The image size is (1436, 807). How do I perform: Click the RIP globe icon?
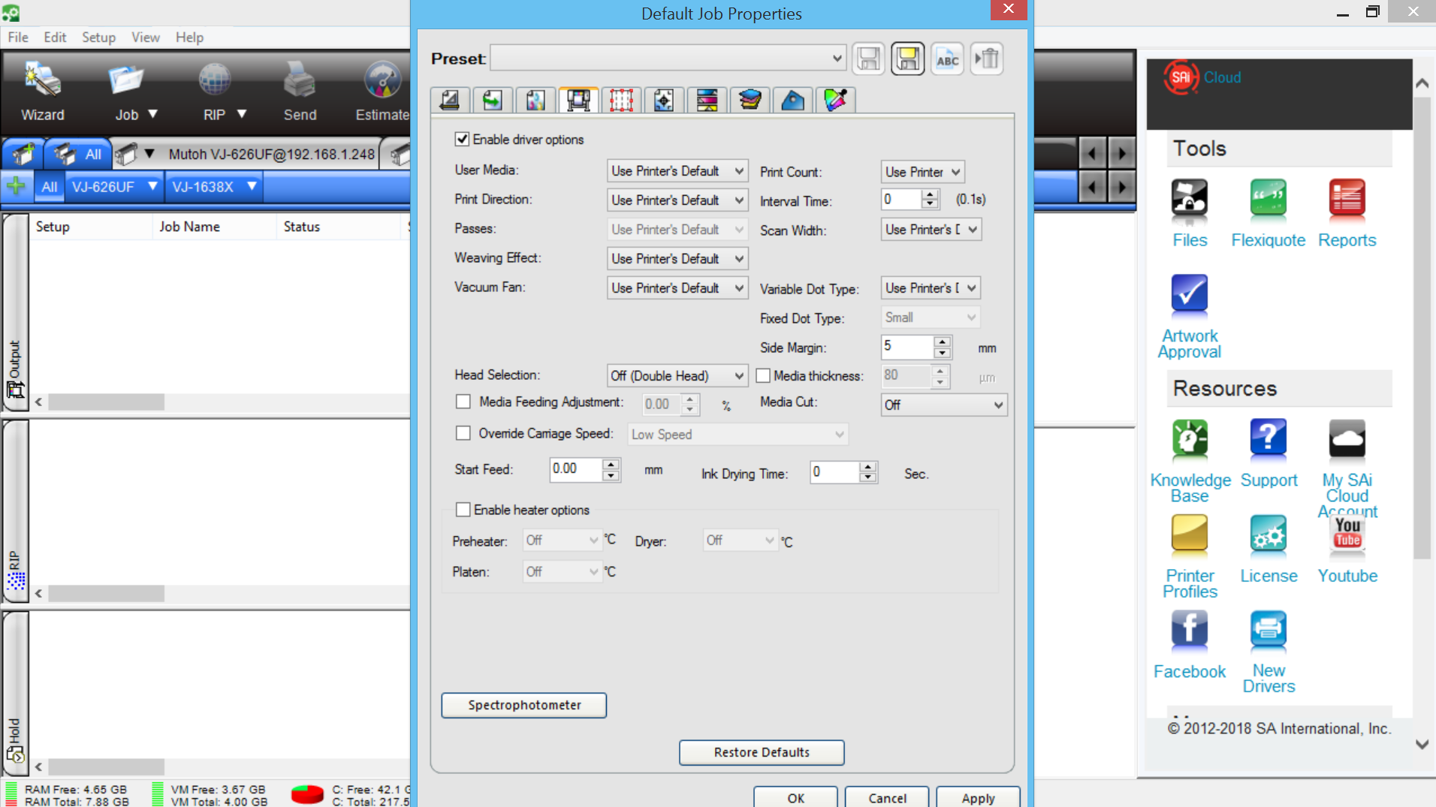tap(214, 80)
